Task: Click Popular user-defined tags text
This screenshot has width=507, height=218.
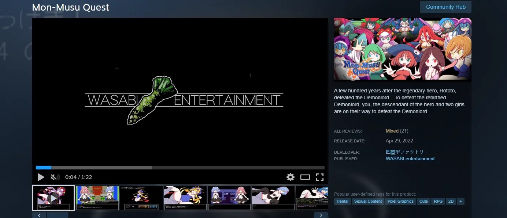Action: point(375,194)
